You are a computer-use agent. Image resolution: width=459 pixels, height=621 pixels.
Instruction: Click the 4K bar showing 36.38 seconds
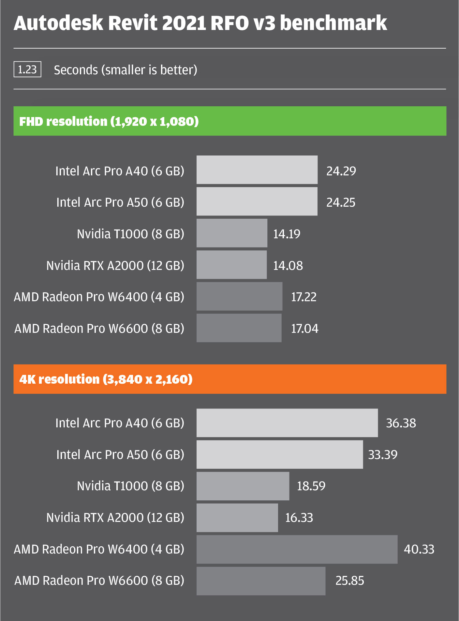click(287, 423)
